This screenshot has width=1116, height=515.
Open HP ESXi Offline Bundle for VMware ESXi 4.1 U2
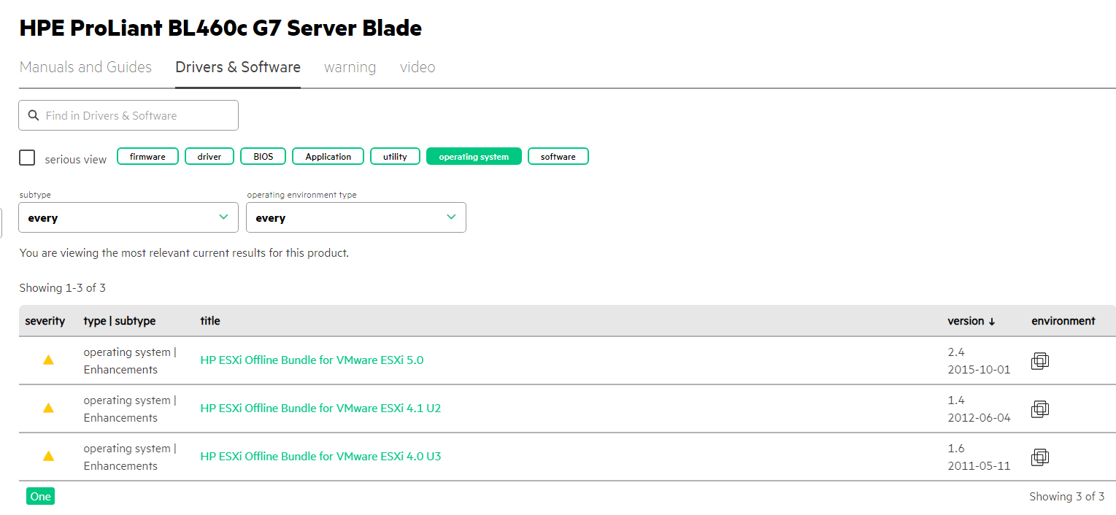click(320, 408)
